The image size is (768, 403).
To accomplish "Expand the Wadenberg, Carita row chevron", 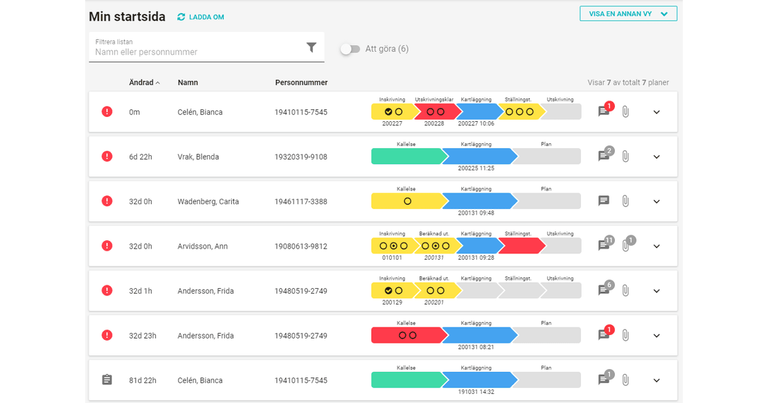I will 657,201.
